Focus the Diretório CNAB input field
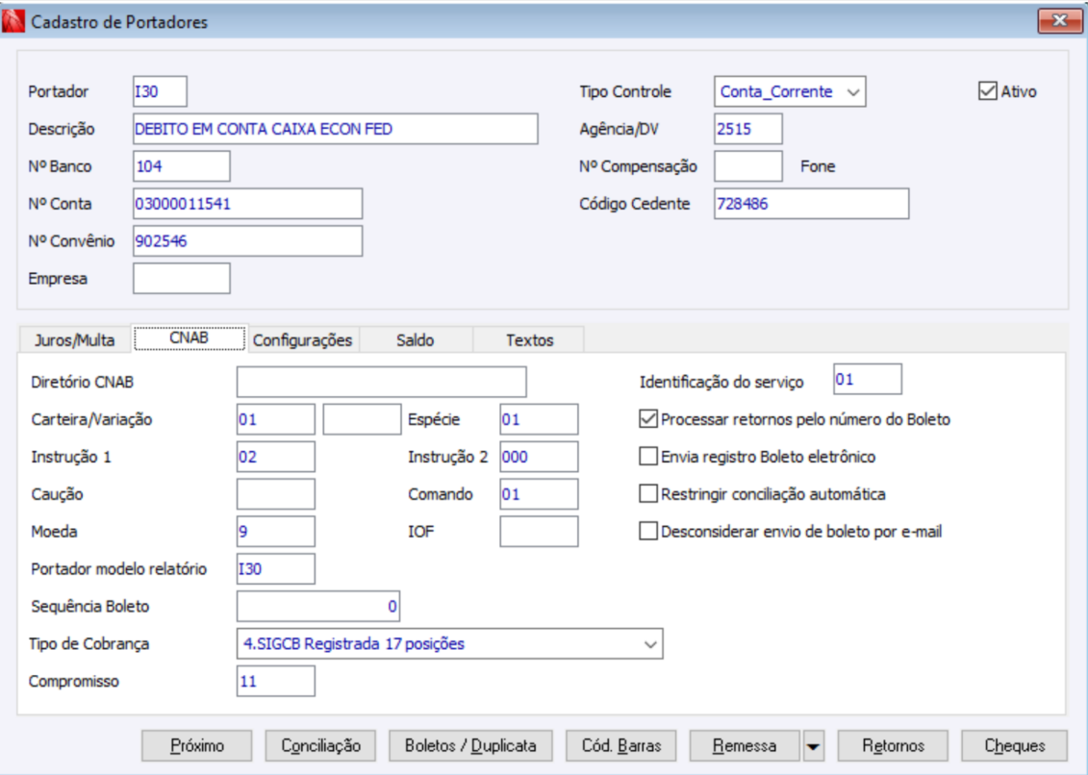 coord(381,382)
